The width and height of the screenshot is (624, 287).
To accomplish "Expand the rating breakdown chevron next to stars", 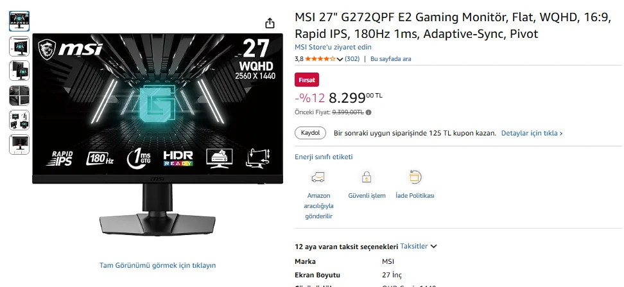I will [340, 59].
